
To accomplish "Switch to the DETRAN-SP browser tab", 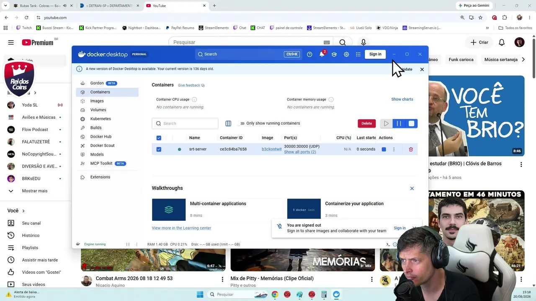I will point(110,6).
